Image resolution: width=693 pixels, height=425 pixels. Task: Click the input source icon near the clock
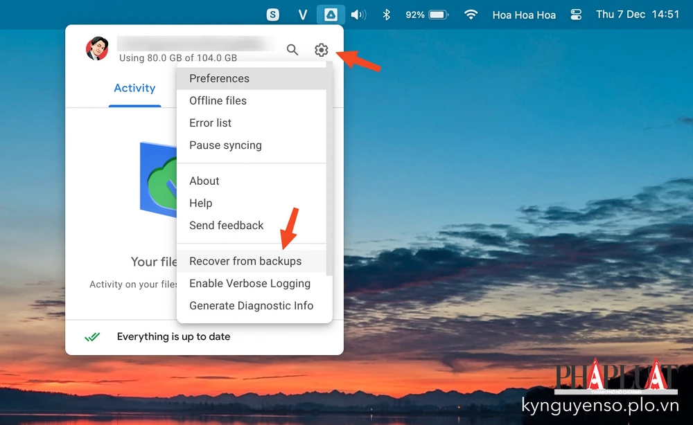[x=576, y=14]
